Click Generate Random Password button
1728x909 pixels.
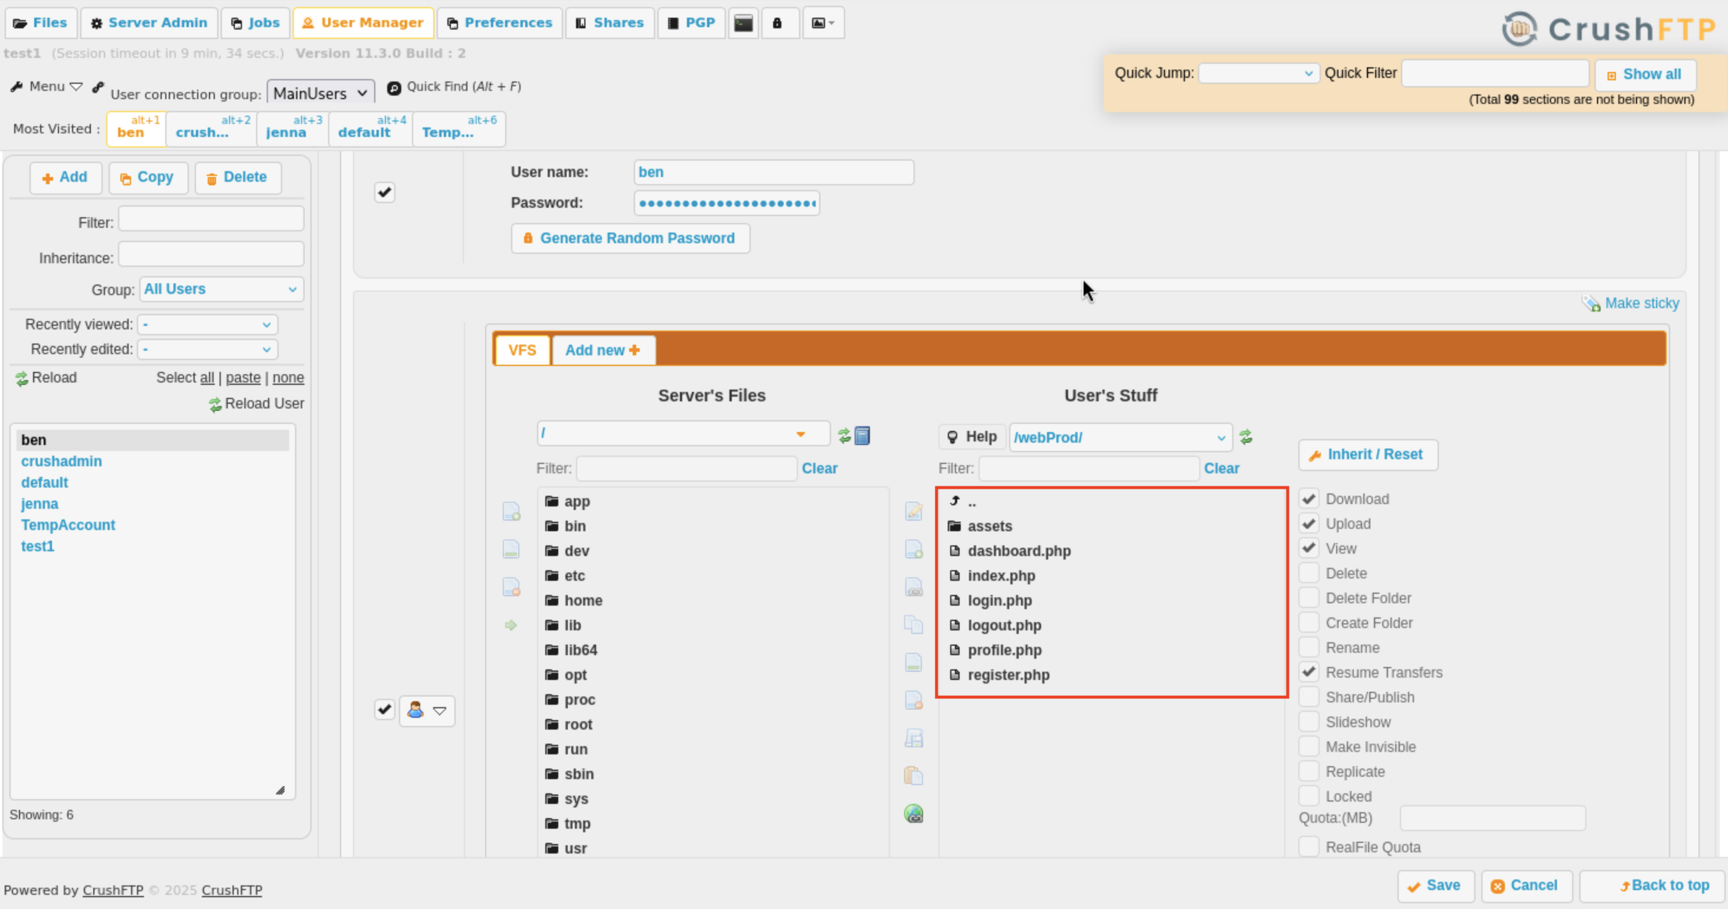(x=630, y=238)
